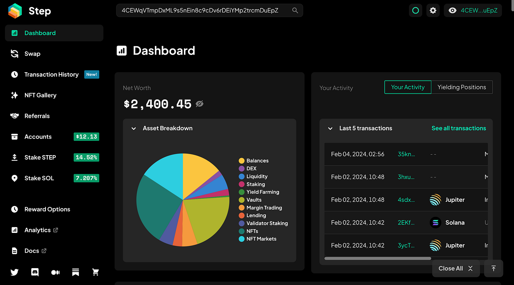The height and width of the screenshot is (285, 514).
Task: Click the Stake STEP upload icon
Action: tap(14, 157)
